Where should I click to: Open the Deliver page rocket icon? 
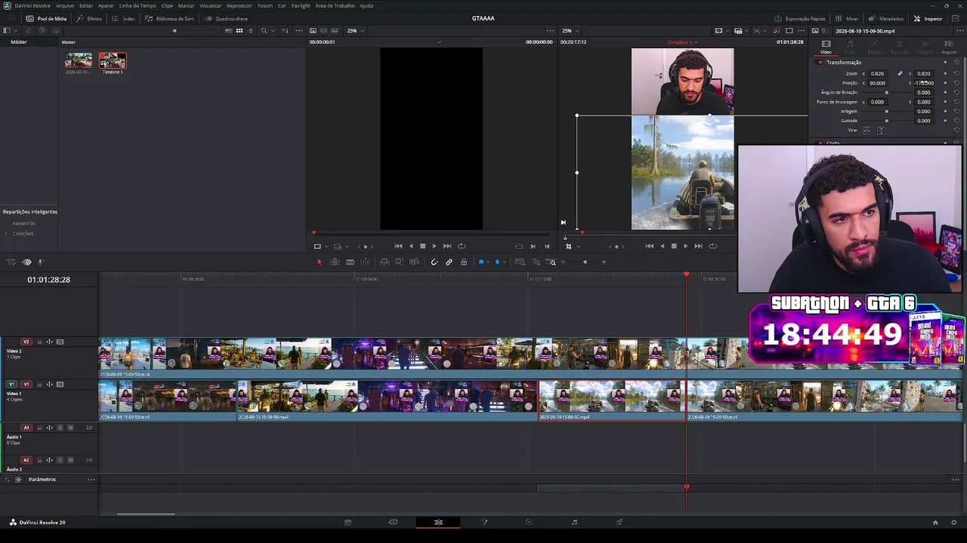coord(619,522)
